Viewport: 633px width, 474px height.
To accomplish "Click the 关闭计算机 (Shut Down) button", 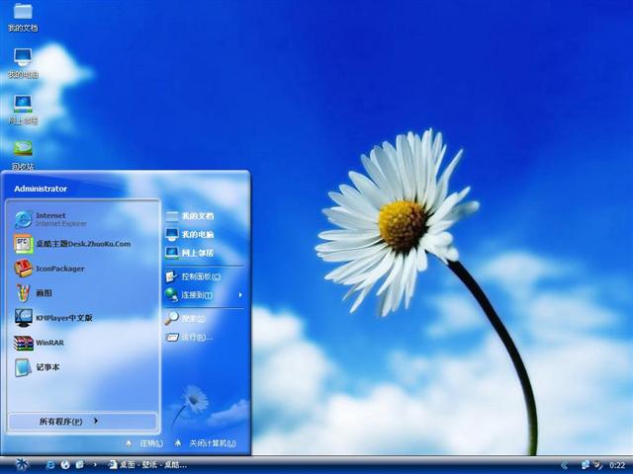I will pyautogui.click(x=206, y=443).
